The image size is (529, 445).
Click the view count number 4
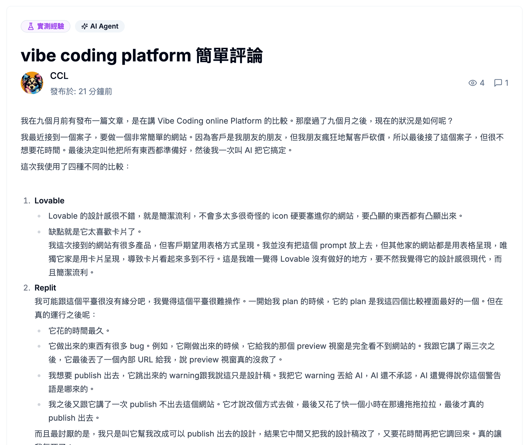[x=482, y=83]
